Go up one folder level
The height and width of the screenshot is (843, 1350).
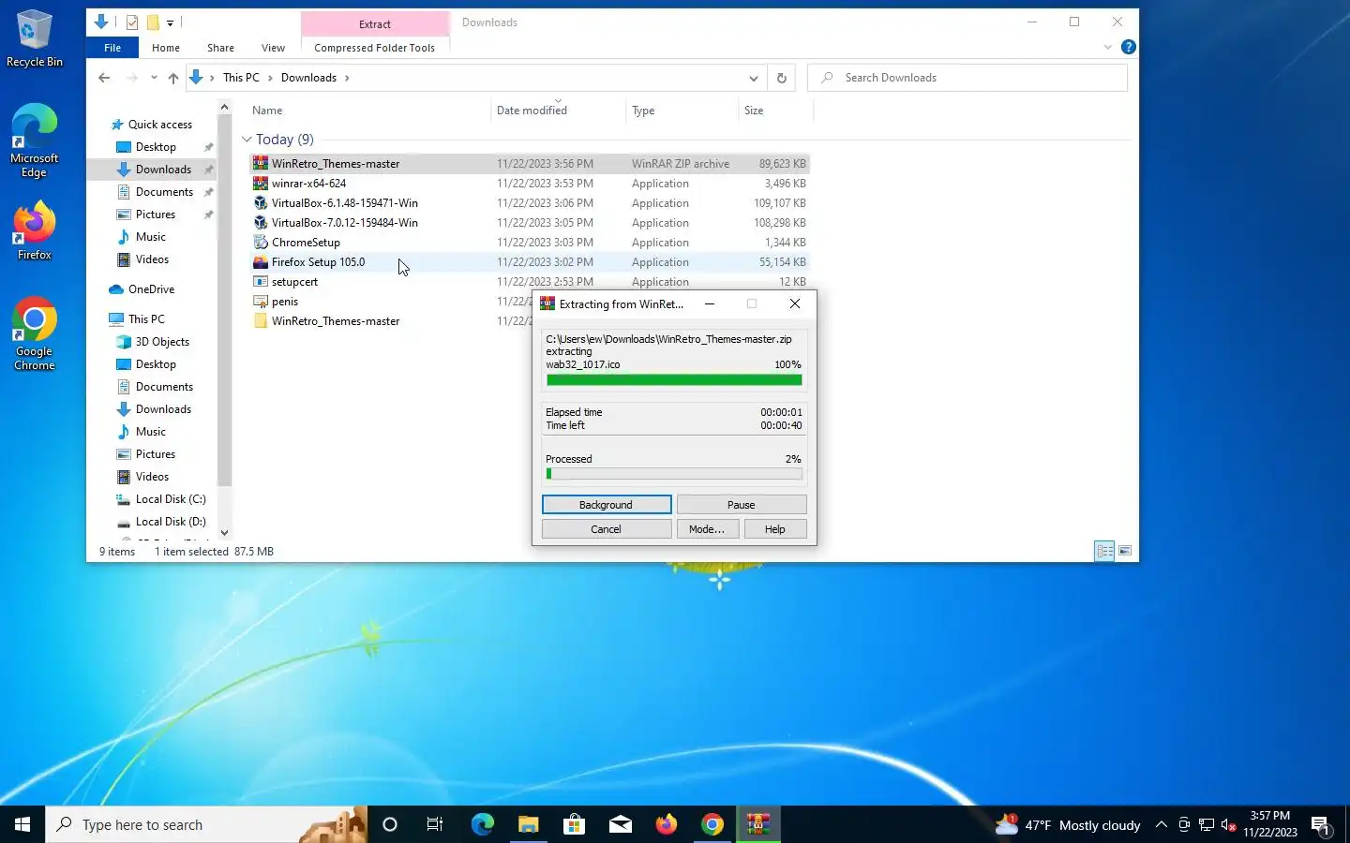[173, 78]
